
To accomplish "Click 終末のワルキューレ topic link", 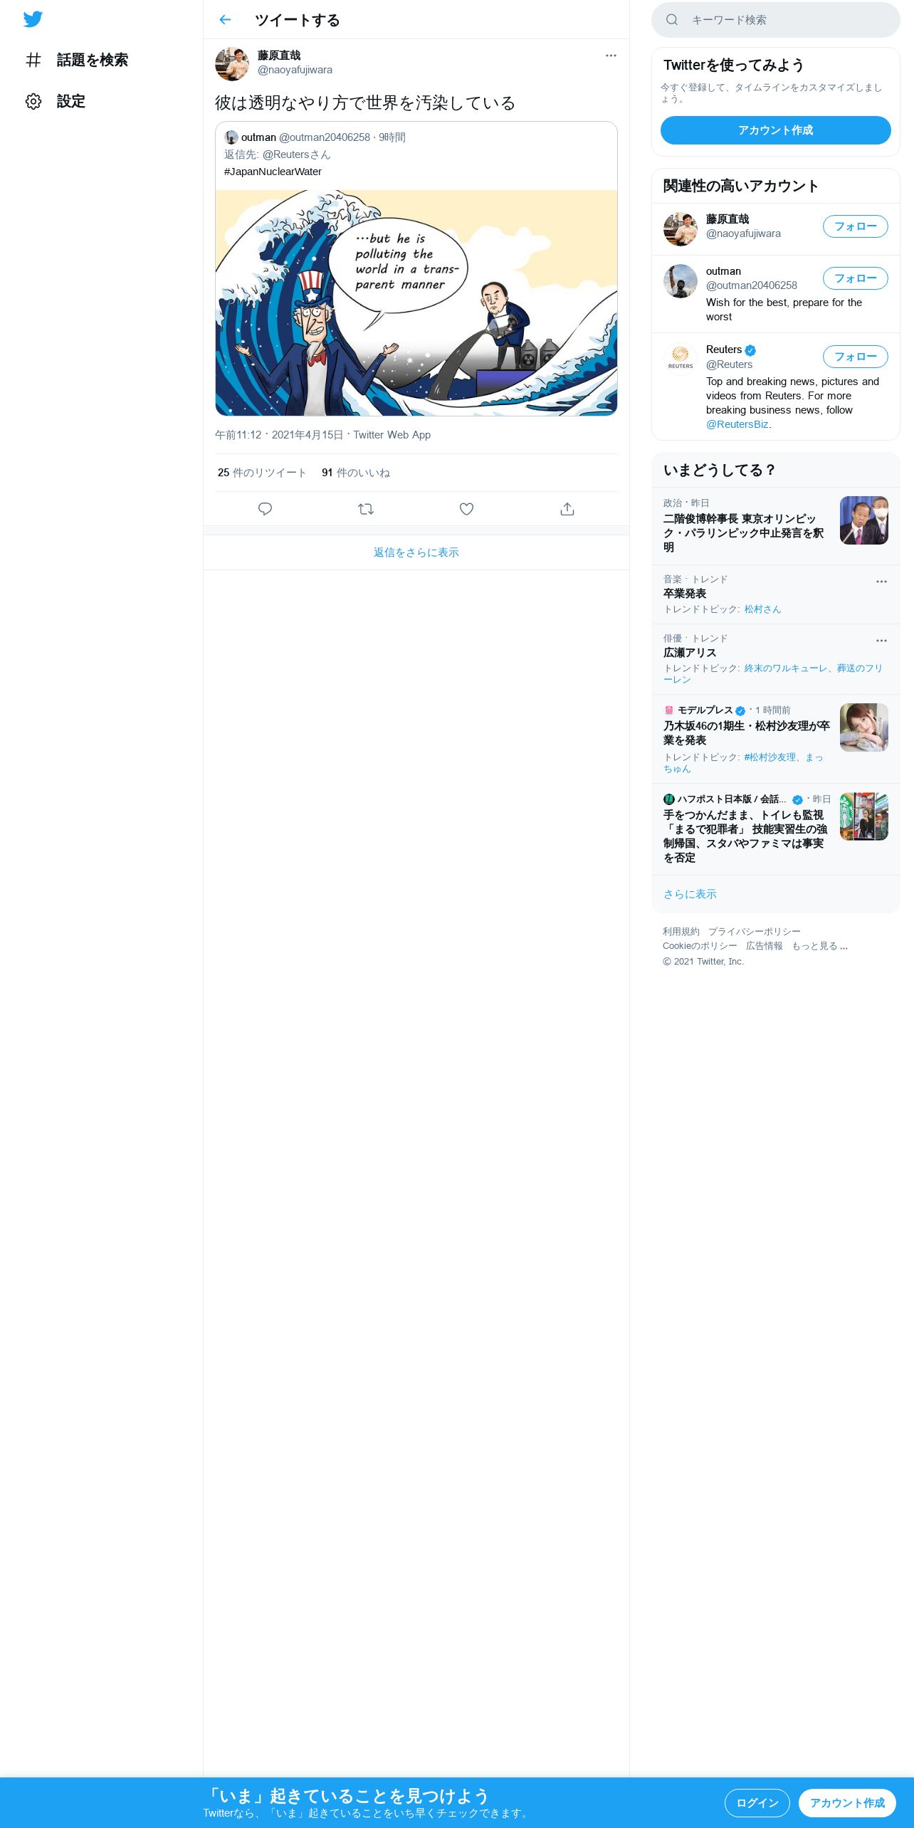I will pos(786,668).
